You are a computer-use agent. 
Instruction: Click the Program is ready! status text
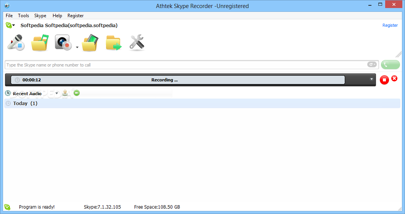37,207
